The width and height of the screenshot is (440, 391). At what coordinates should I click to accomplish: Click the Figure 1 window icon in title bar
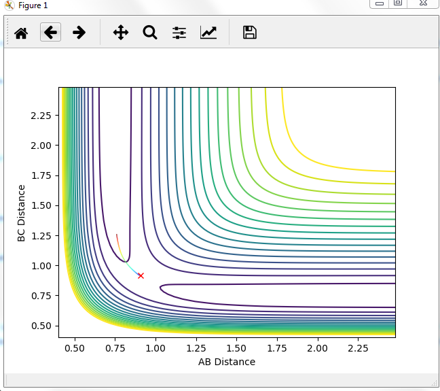(x=9, y=5)
